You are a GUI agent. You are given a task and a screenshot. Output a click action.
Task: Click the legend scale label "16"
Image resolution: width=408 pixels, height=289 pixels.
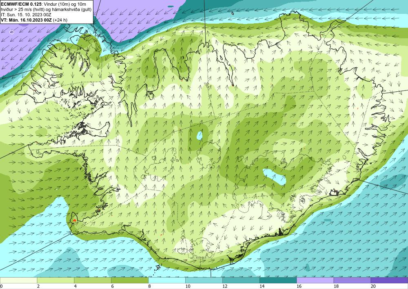299,287
